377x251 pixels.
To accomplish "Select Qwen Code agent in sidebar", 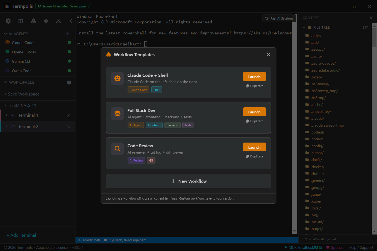I will (37, 71).
